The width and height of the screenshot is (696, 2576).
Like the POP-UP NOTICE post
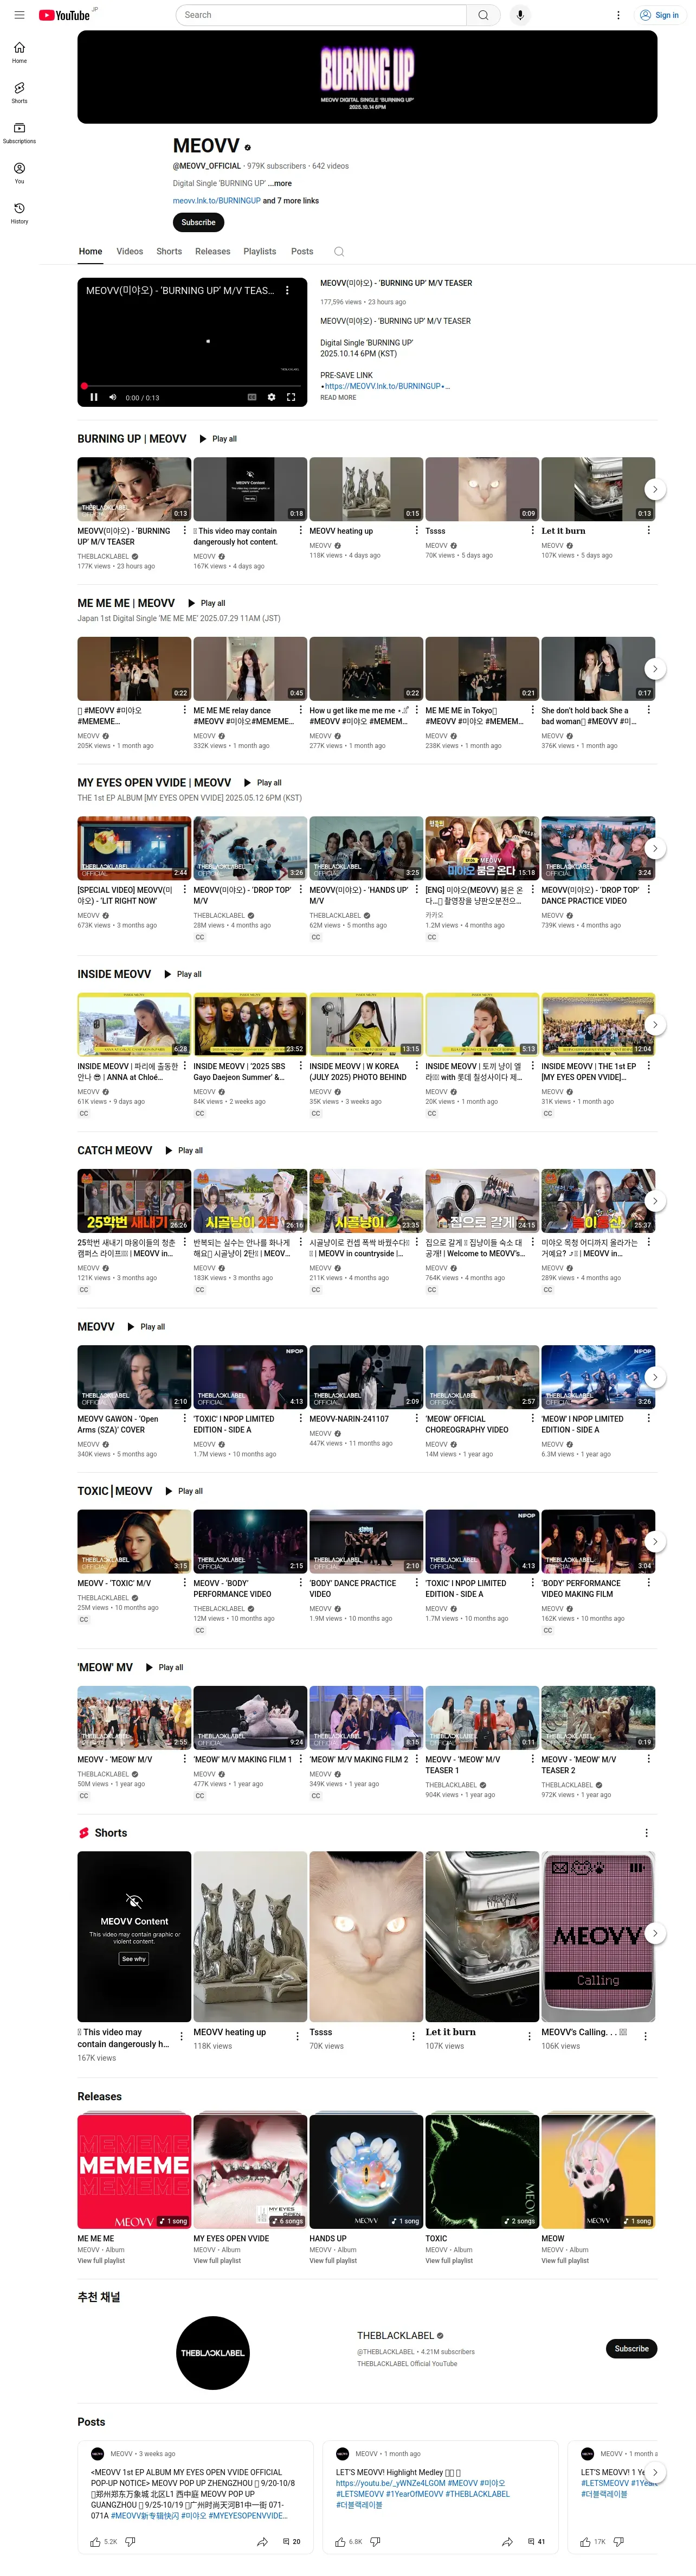[x=96, y=2541]
